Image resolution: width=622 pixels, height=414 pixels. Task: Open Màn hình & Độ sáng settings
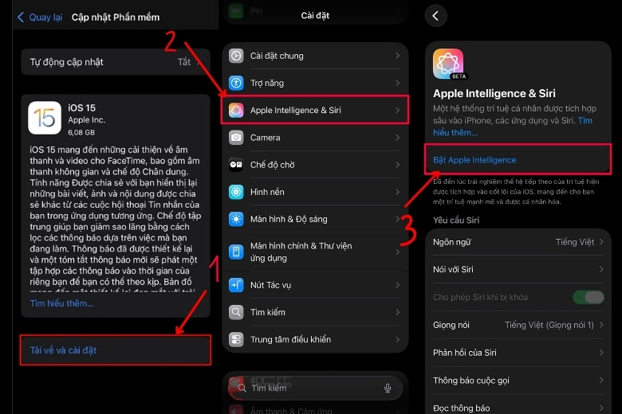(315, 219)
